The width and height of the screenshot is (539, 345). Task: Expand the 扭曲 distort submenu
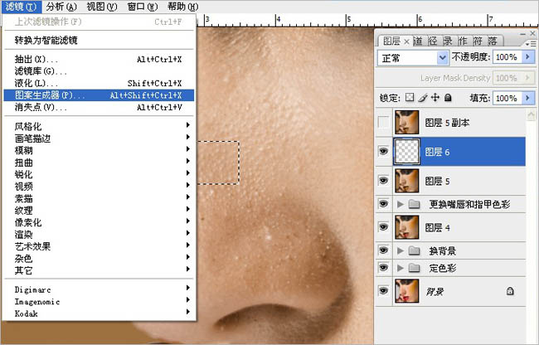pos(99,163)
